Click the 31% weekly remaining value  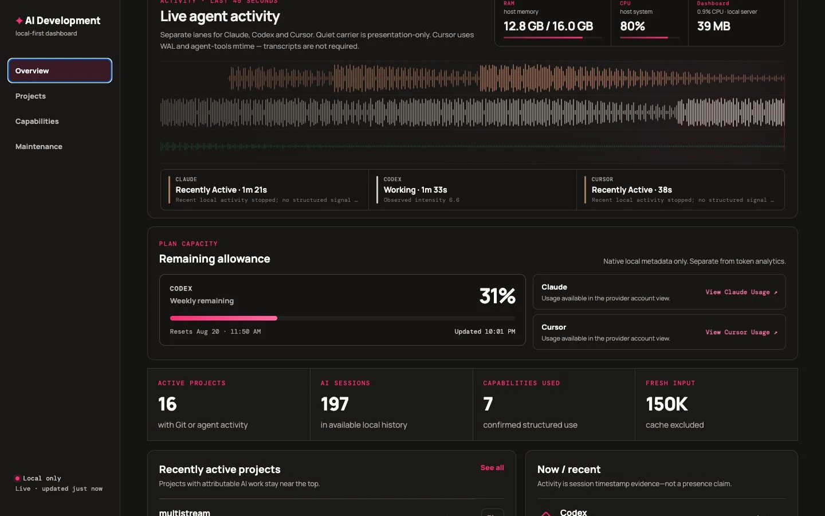[x=497, y=296]
